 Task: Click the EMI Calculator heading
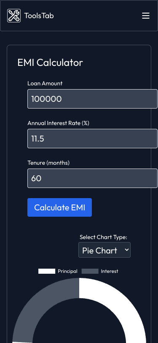pyautogui.click(x=50, y=63)
